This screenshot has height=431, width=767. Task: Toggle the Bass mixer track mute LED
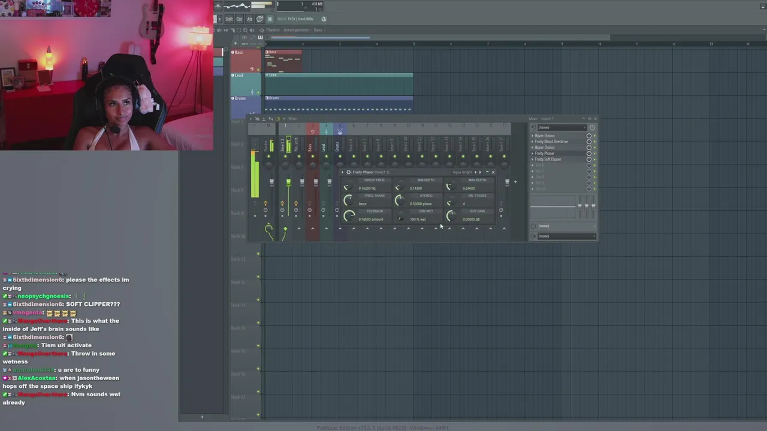point(312,156)
